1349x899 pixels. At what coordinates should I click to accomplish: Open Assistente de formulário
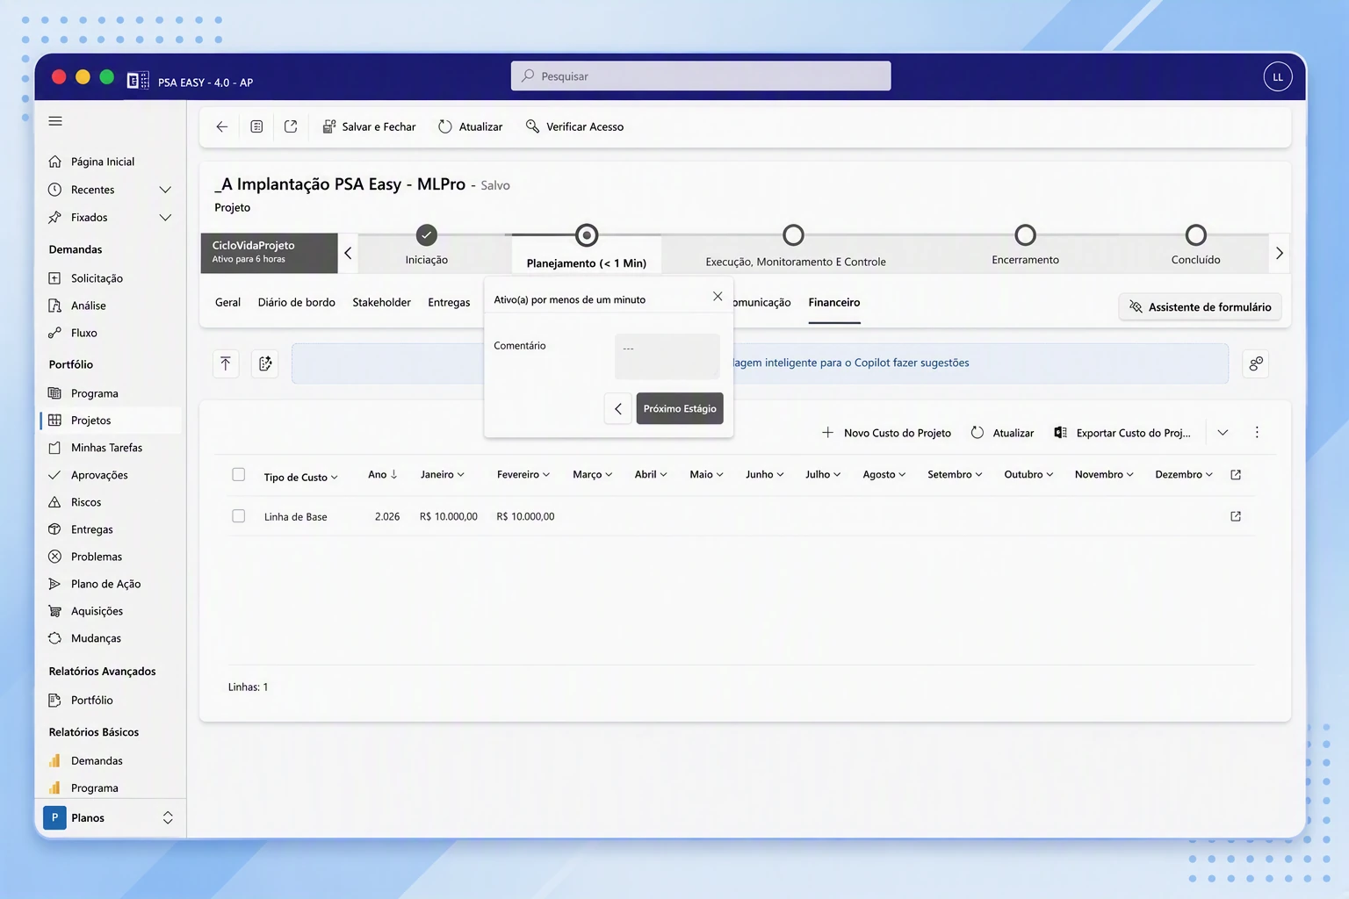click(1200, 306)
